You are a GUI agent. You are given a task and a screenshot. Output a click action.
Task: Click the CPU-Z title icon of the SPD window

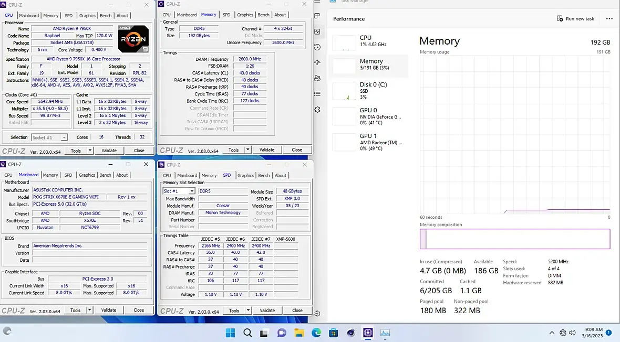point(161,165)
